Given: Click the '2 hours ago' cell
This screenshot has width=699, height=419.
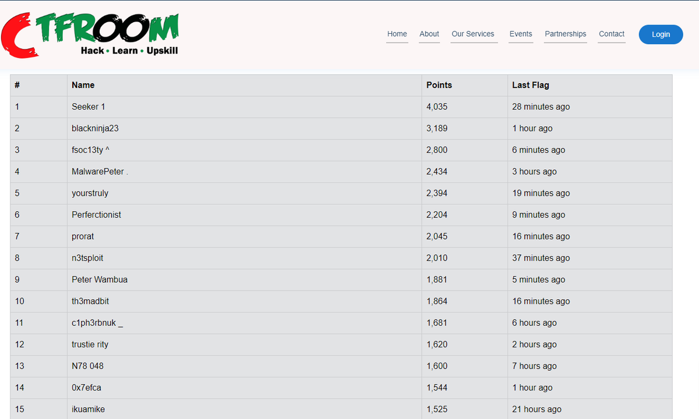Looking at the screenshot, I should pos(589,345).
